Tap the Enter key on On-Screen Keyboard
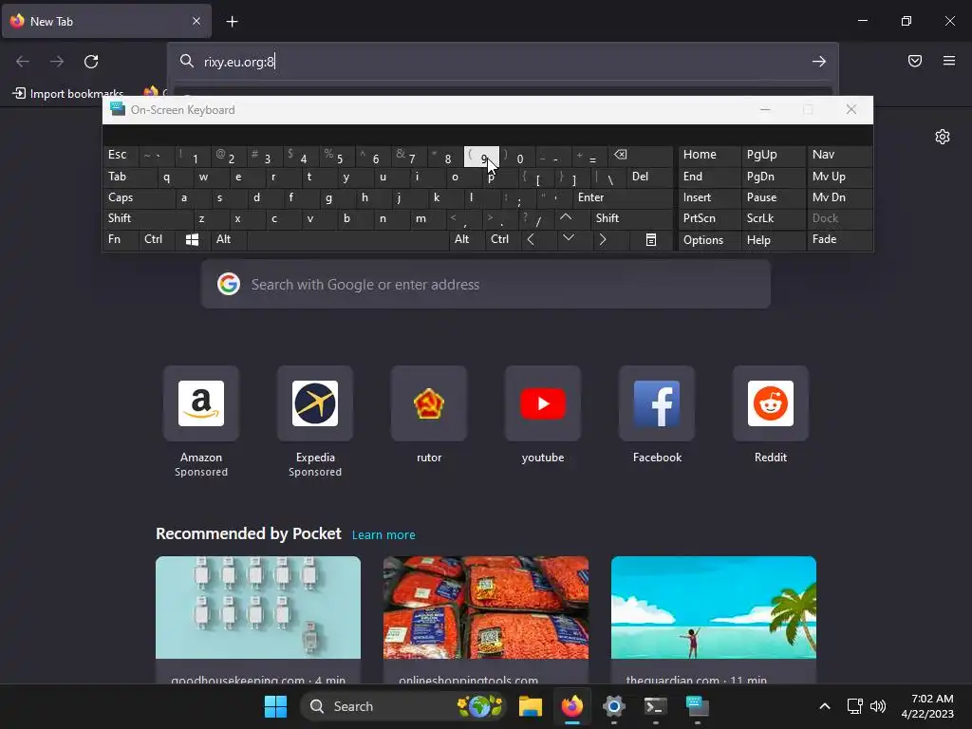 [x=623, y=197]
